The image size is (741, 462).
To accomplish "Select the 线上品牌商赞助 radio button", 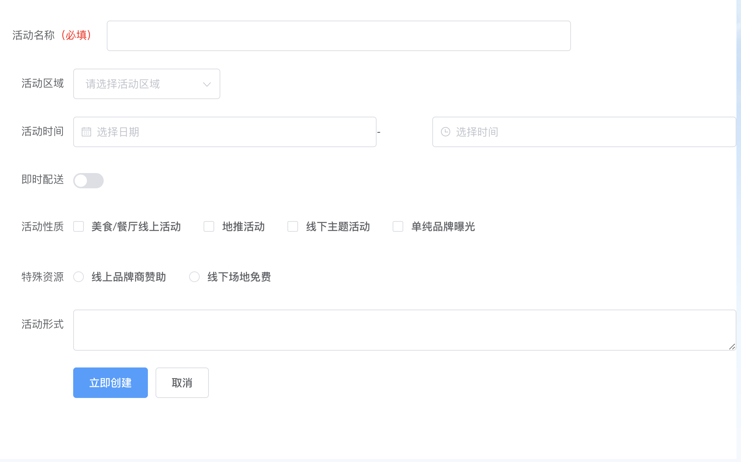I will [x=79, y=277].
